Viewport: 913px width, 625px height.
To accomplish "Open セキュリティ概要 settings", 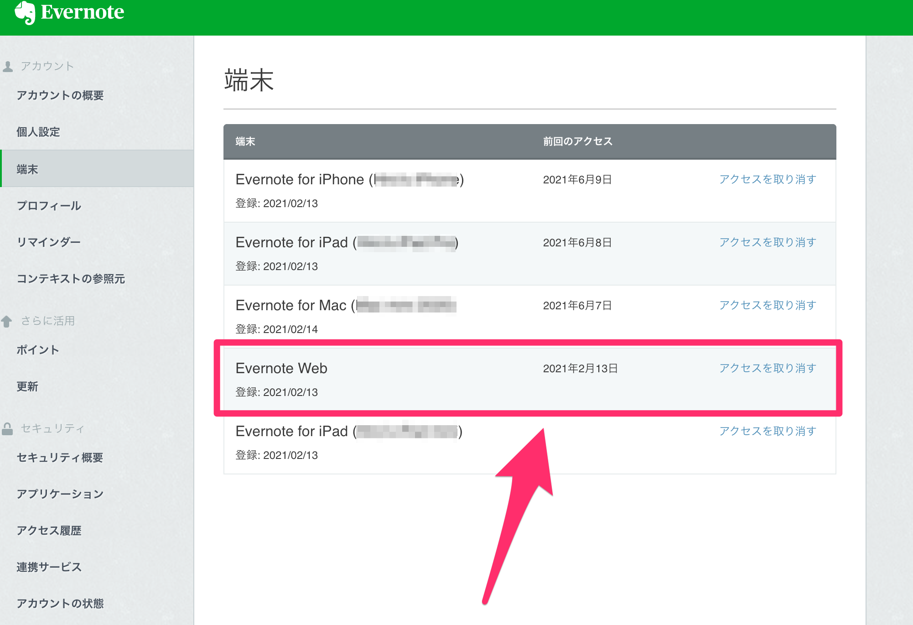I will coord(60,457).
